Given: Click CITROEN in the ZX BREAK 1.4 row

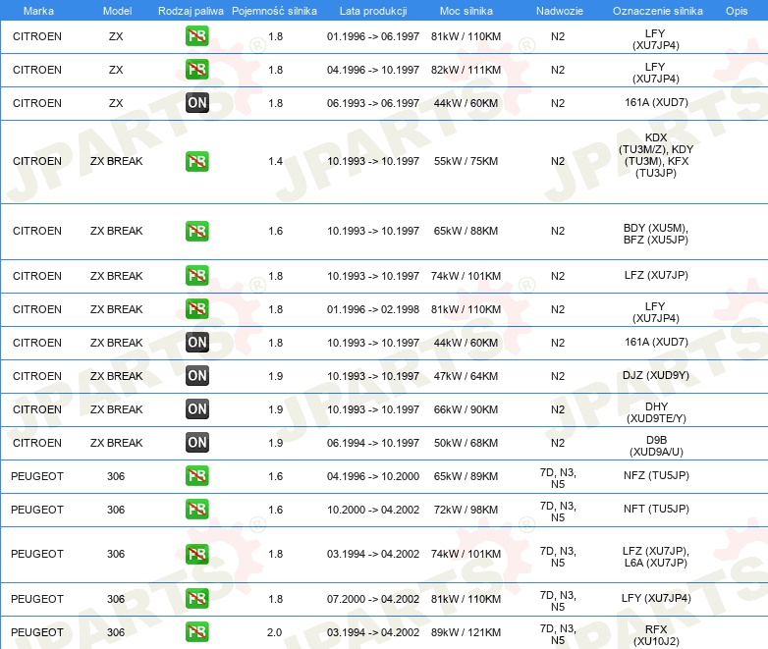Looking at the screenshot, I should point(37,161).
